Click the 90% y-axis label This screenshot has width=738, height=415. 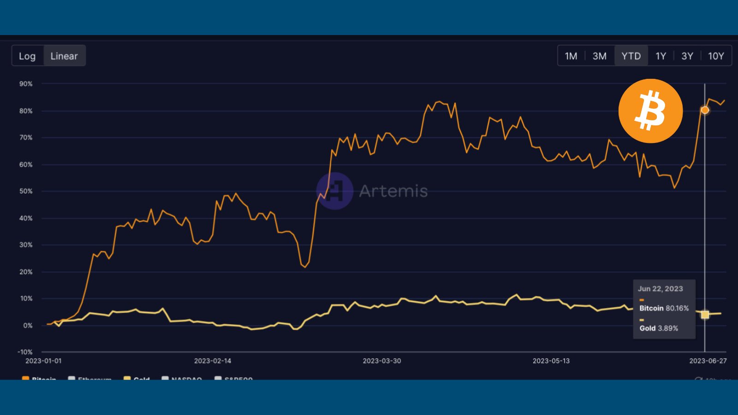click(26, 84)
